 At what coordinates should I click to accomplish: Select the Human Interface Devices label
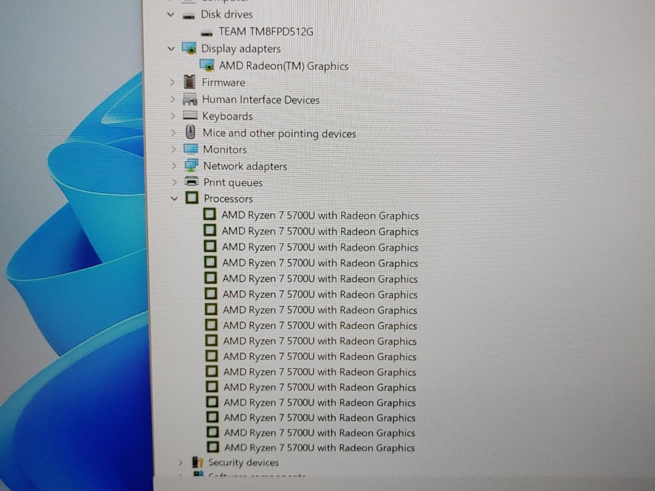click(261, 99)
